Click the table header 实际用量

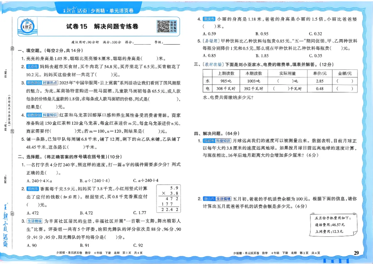(x=288, y=73)
